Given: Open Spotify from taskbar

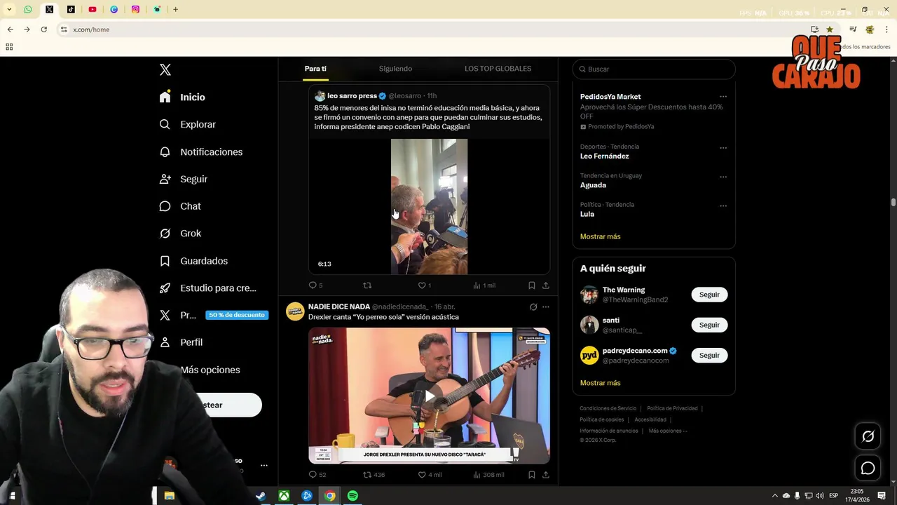Looking at the screenshot, I should 352,496.
